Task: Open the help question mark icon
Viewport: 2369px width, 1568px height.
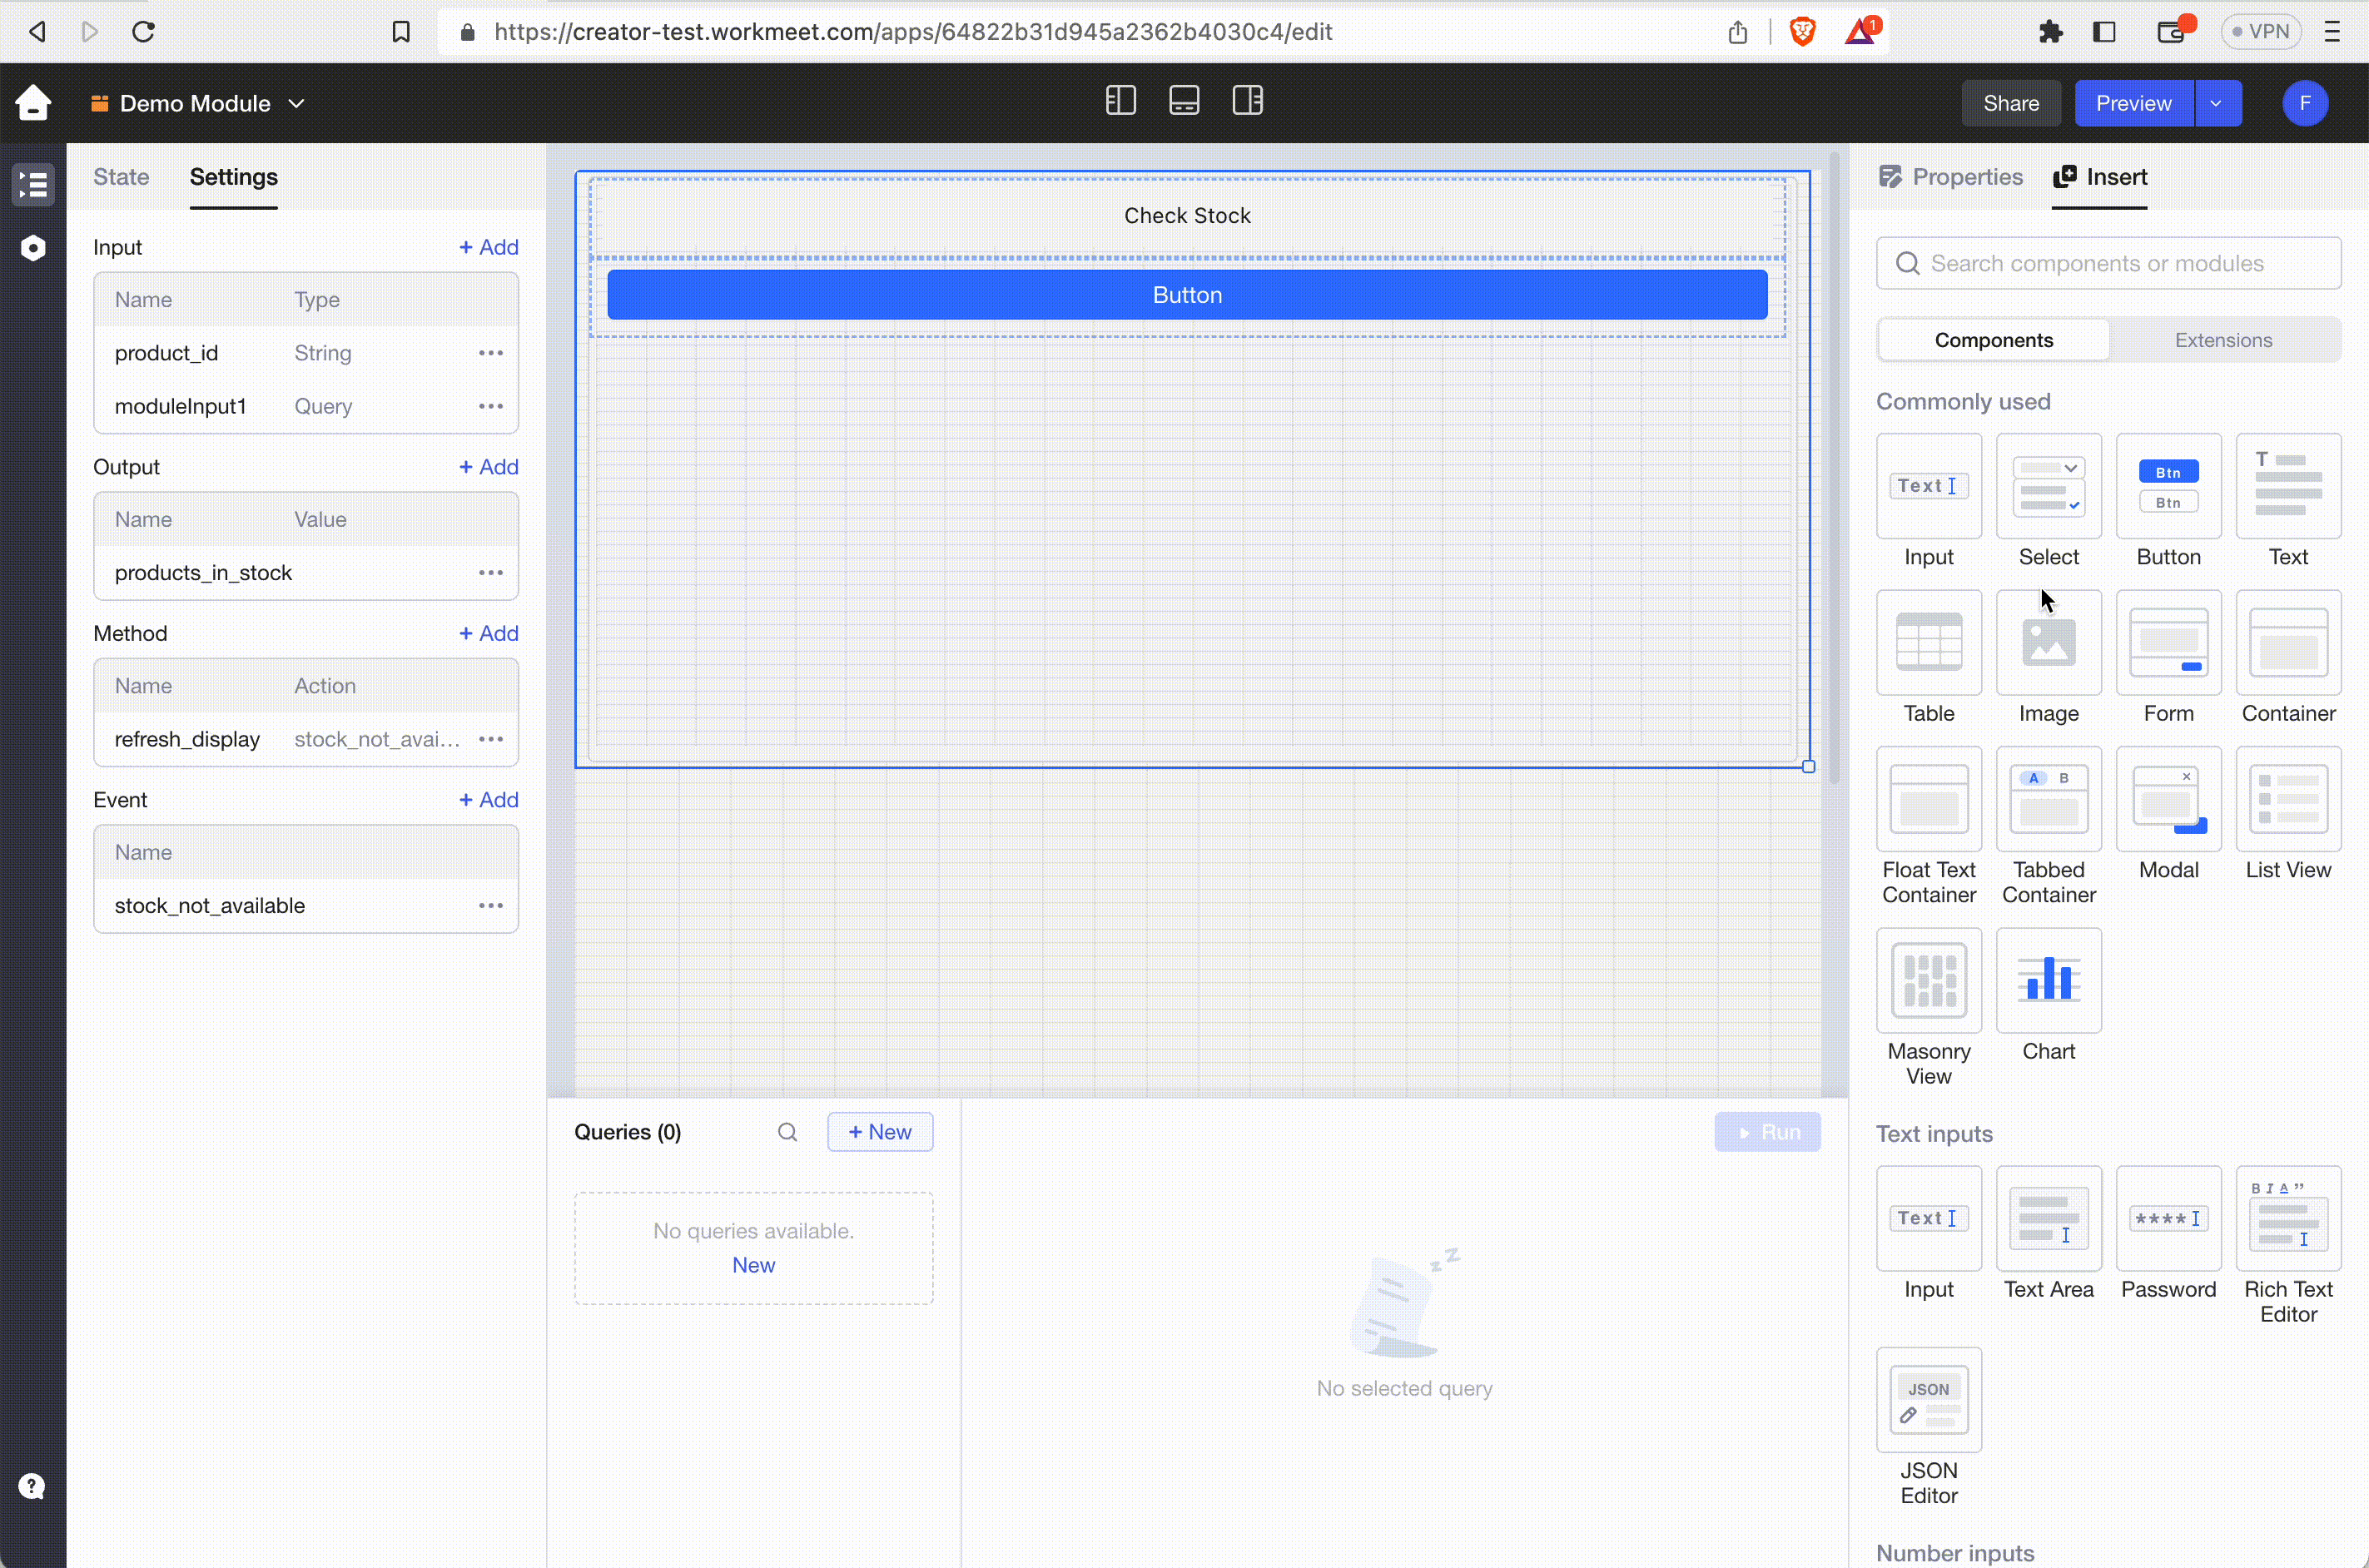Action: point(32,1486)
